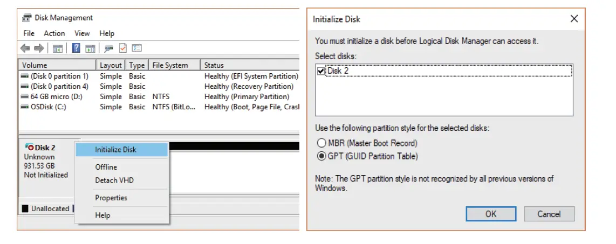
Task: Choose Initialize Disk from context menu
Action: point(115,150)
